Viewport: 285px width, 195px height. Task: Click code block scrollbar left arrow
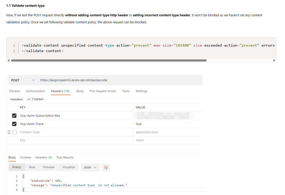point(8,60)
